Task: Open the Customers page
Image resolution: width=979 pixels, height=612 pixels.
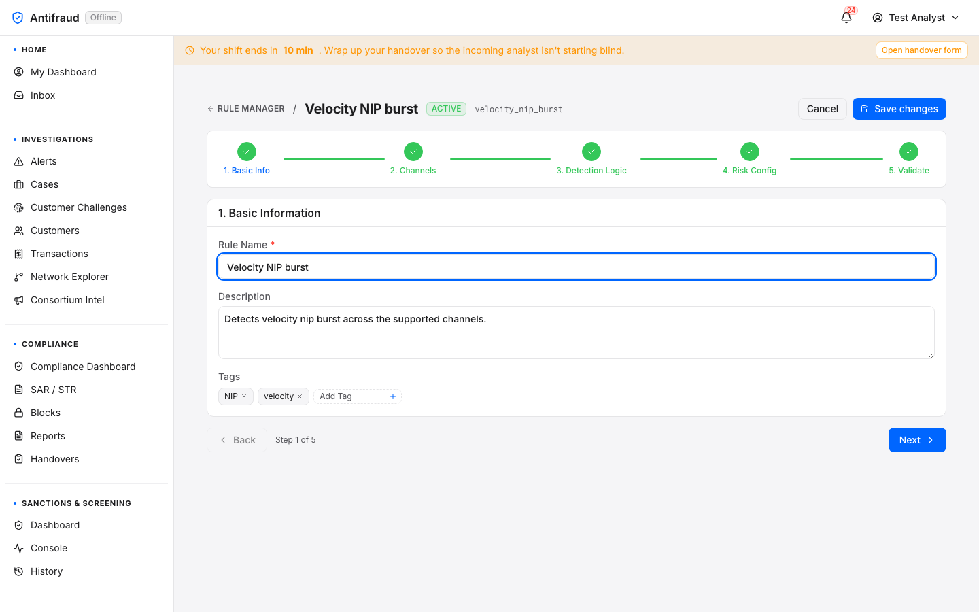Action: pyautogui.click(x=87, y=231)
